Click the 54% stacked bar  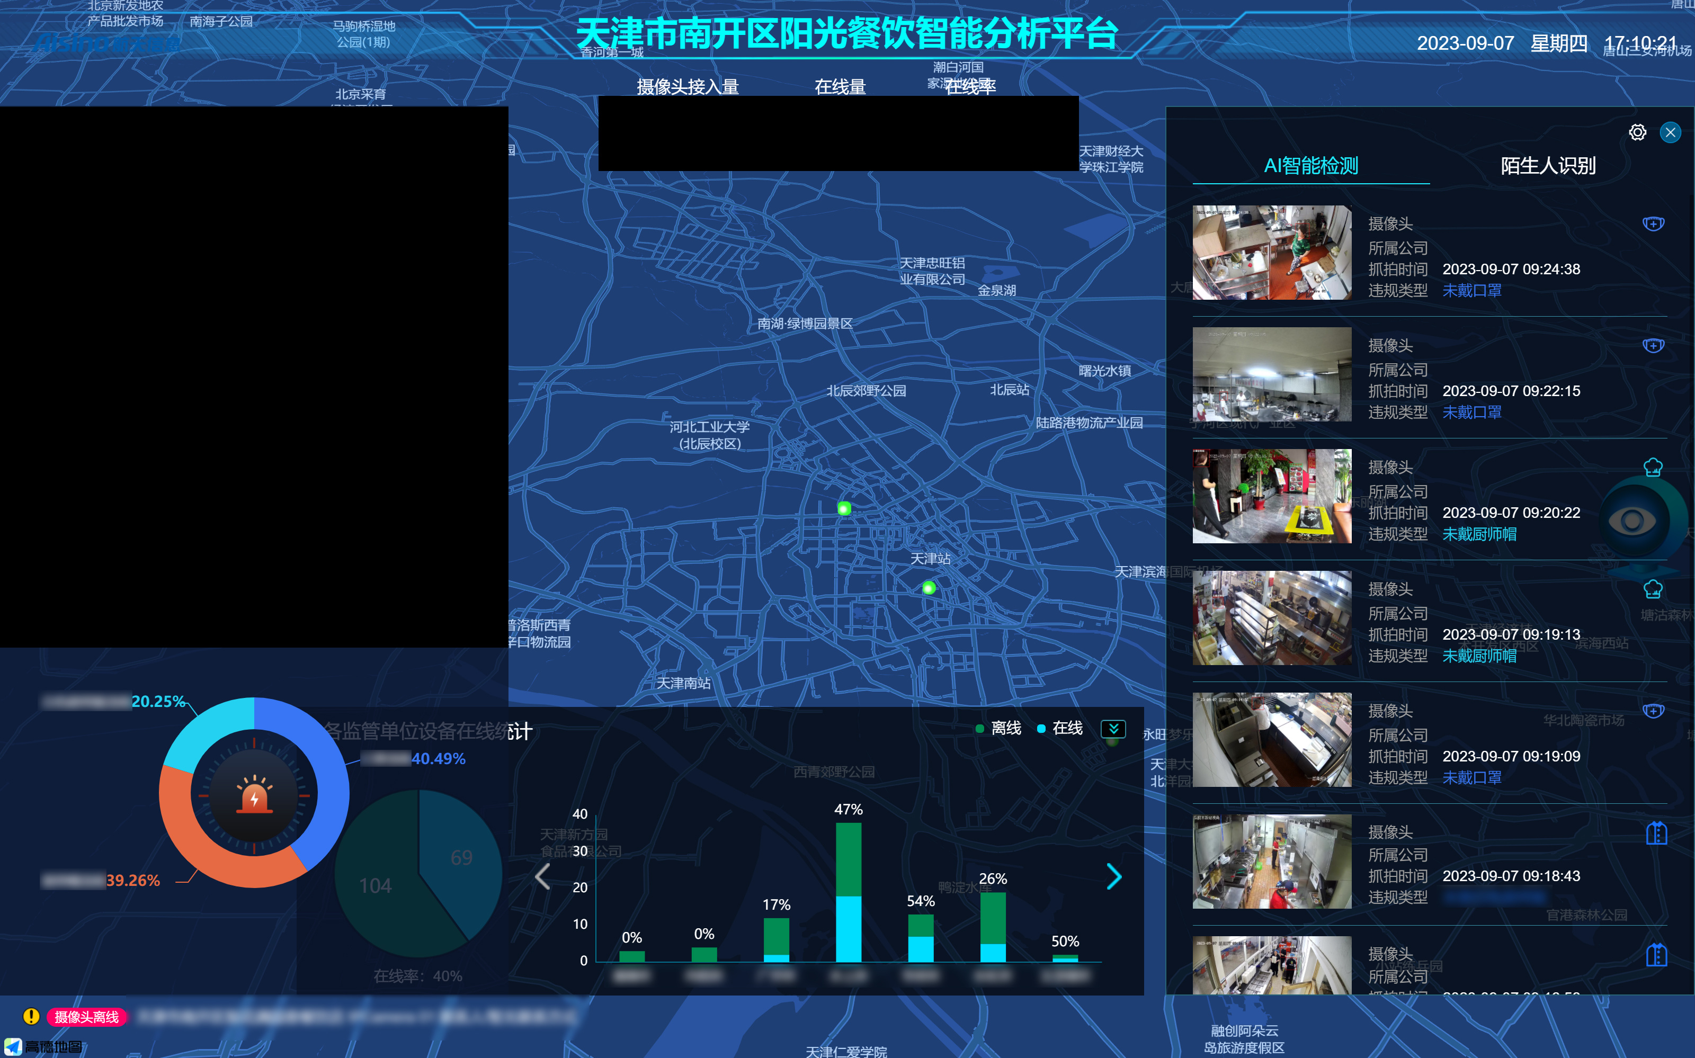[920, 938]
